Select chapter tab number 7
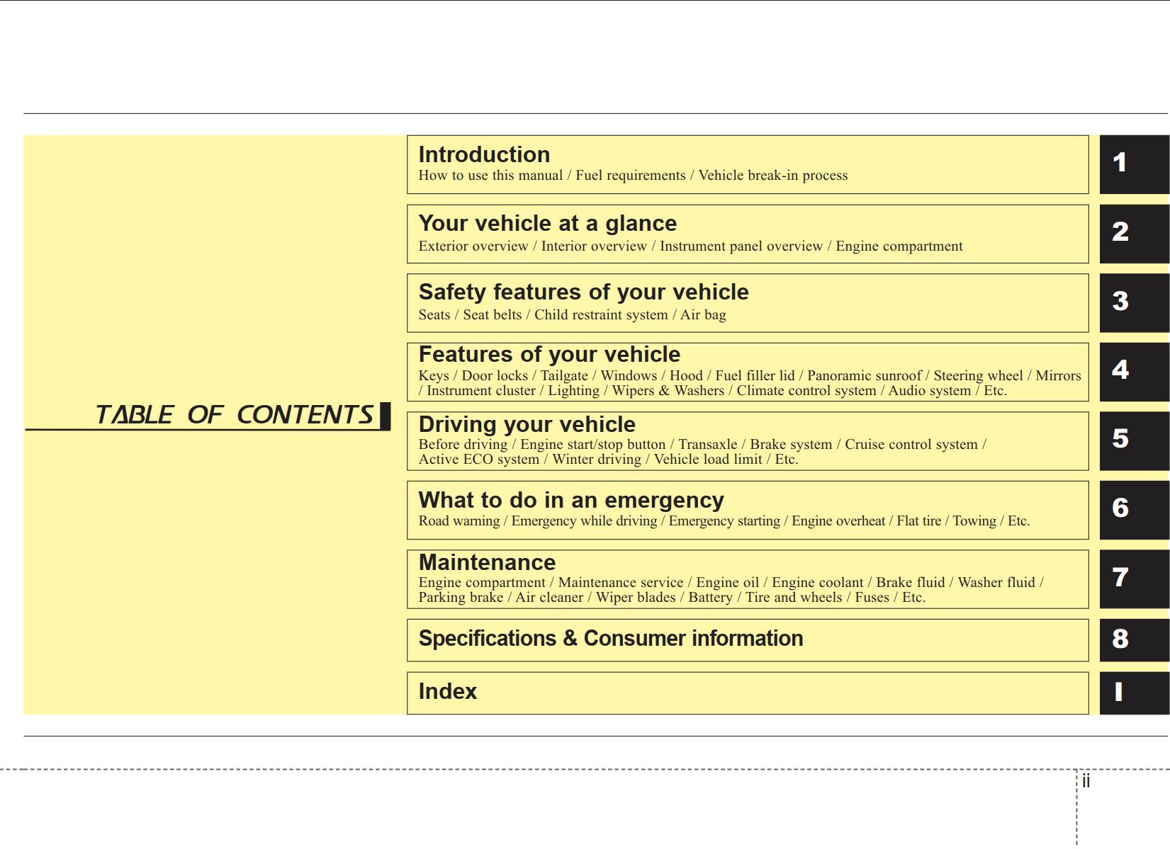1170x849 pixels. tap(1134, 579)
